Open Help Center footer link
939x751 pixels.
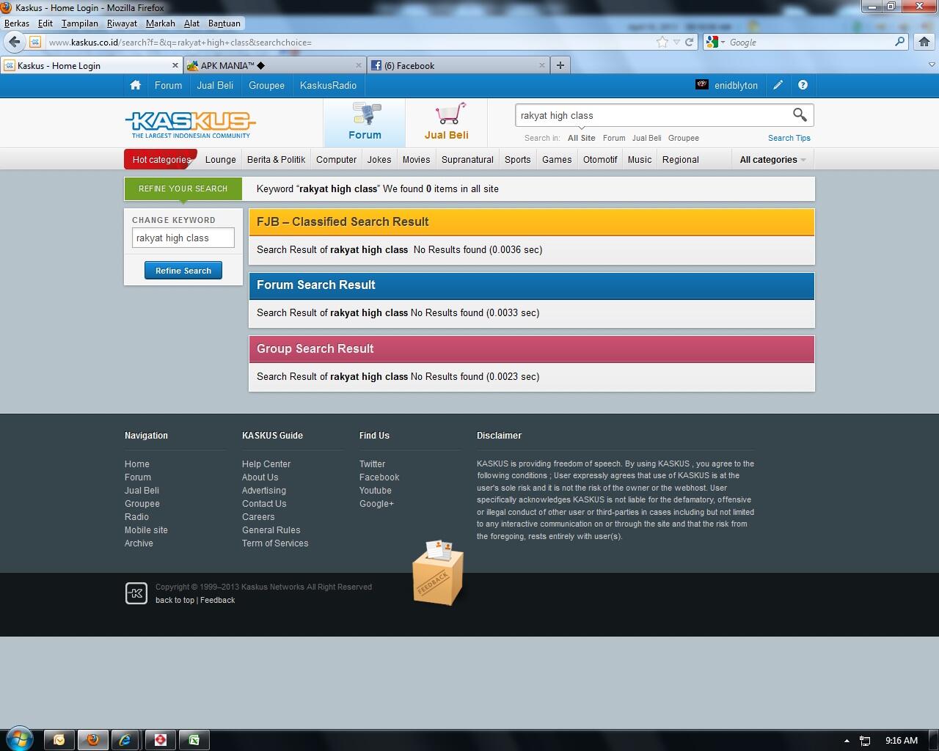[266, 464]
